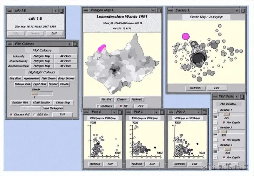Screen dimensions: 254x176
Task: Click Re-Set in the Polygon Map window
Action: (x=107, y=99)
